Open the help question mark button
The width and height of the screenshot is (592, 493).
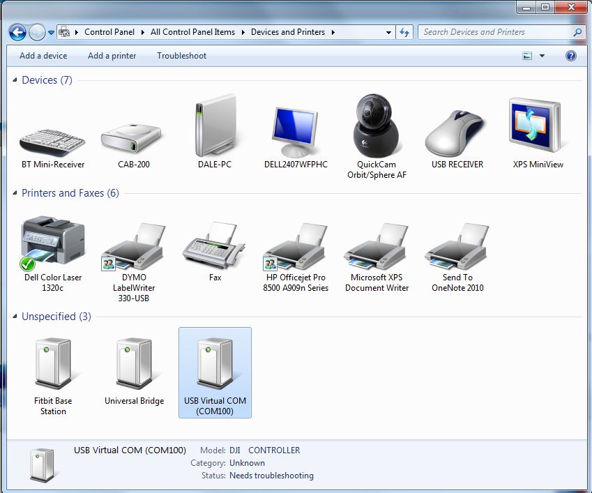tap(571, 56)
